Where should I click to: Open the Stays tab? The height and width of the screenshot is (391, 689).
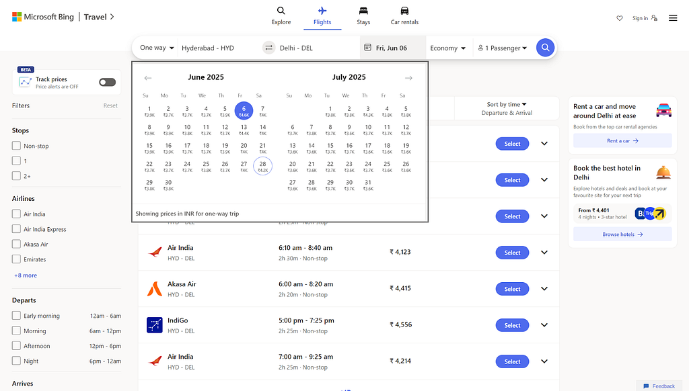[363, 16]
